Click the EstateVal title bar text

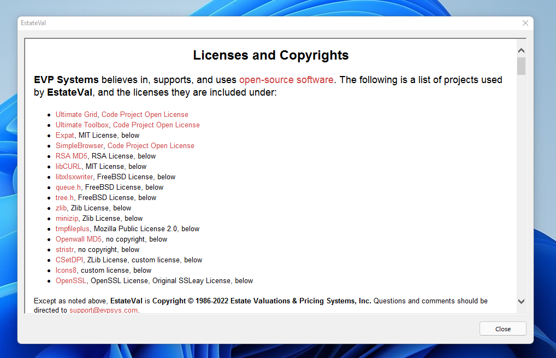[33, 23]
